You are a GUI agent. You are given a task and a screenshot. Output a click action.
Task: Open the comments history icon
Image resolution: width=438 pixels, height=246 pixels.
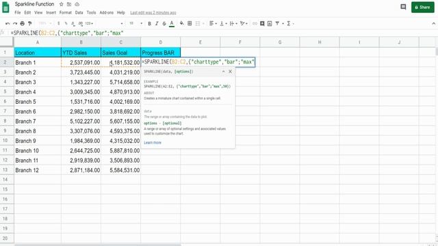point(403,7)
